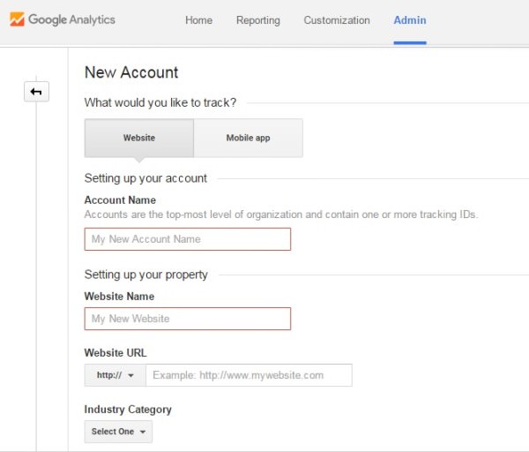Click the back arrow icon button
Screen dimensions: 529x452
click(x=37, y=92)
